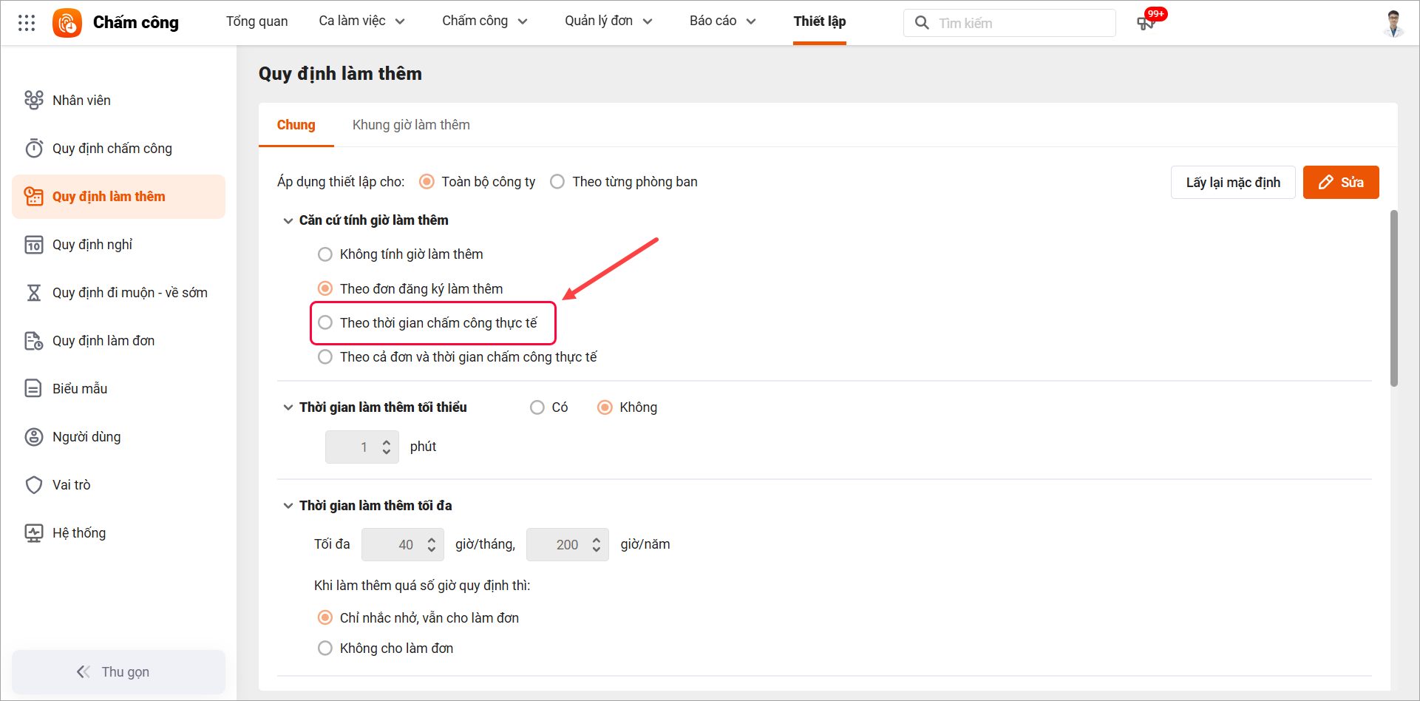Click the Nhân viên sidebar icon

[34, 100]
